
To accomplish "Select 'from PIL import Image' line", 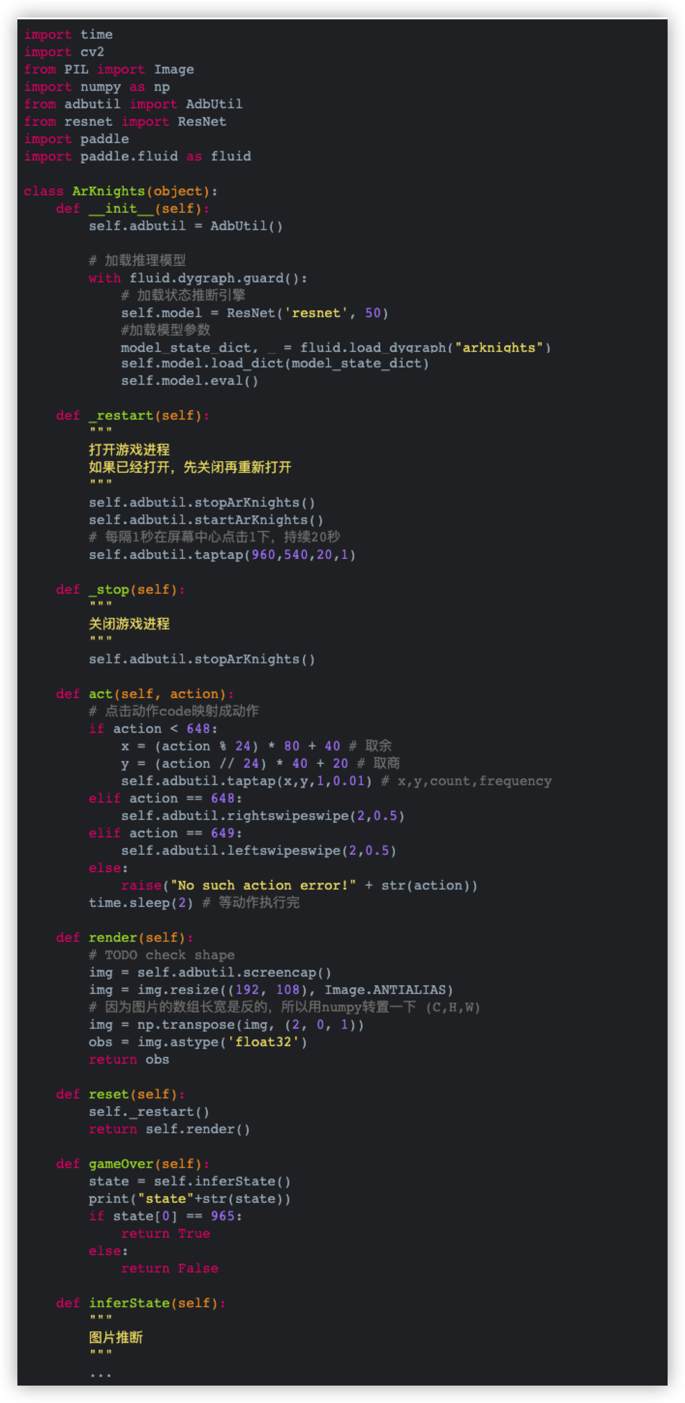I will click(x=109, y=69).
